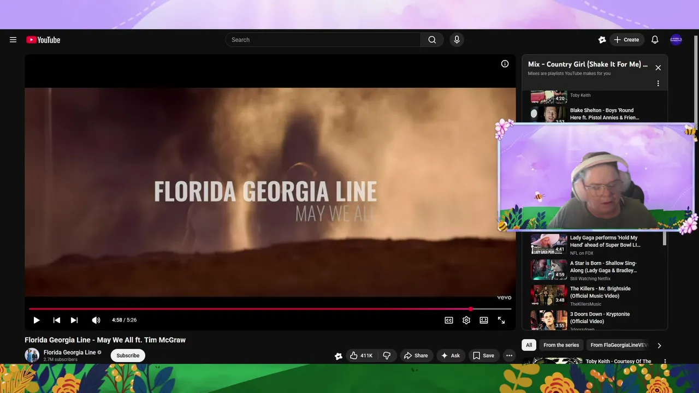Open the notifications bell
Image resolution: width=699 pixels, height=393 pixels.
pos(655,40)
